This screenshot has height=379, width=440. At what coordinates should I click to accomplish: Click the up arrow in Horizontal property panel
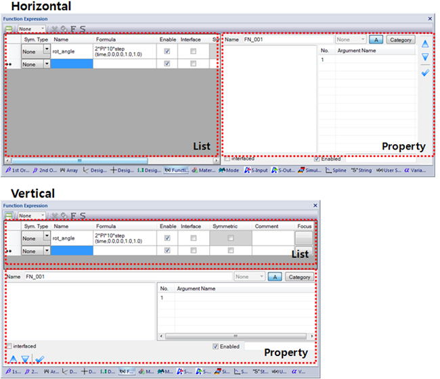pos(425,44)
